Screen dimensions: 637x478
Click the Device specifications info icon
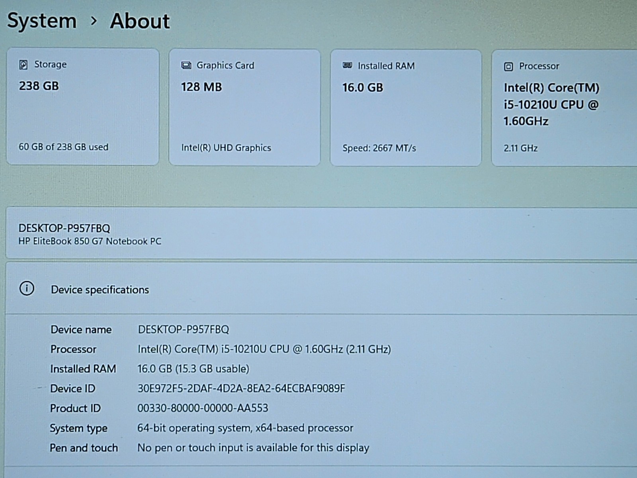(27, 288)
